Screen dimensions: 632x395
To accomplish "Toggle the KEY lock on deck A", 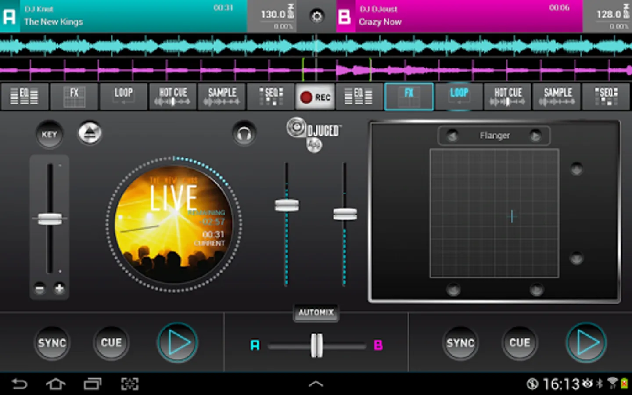I will pos(49,134).
